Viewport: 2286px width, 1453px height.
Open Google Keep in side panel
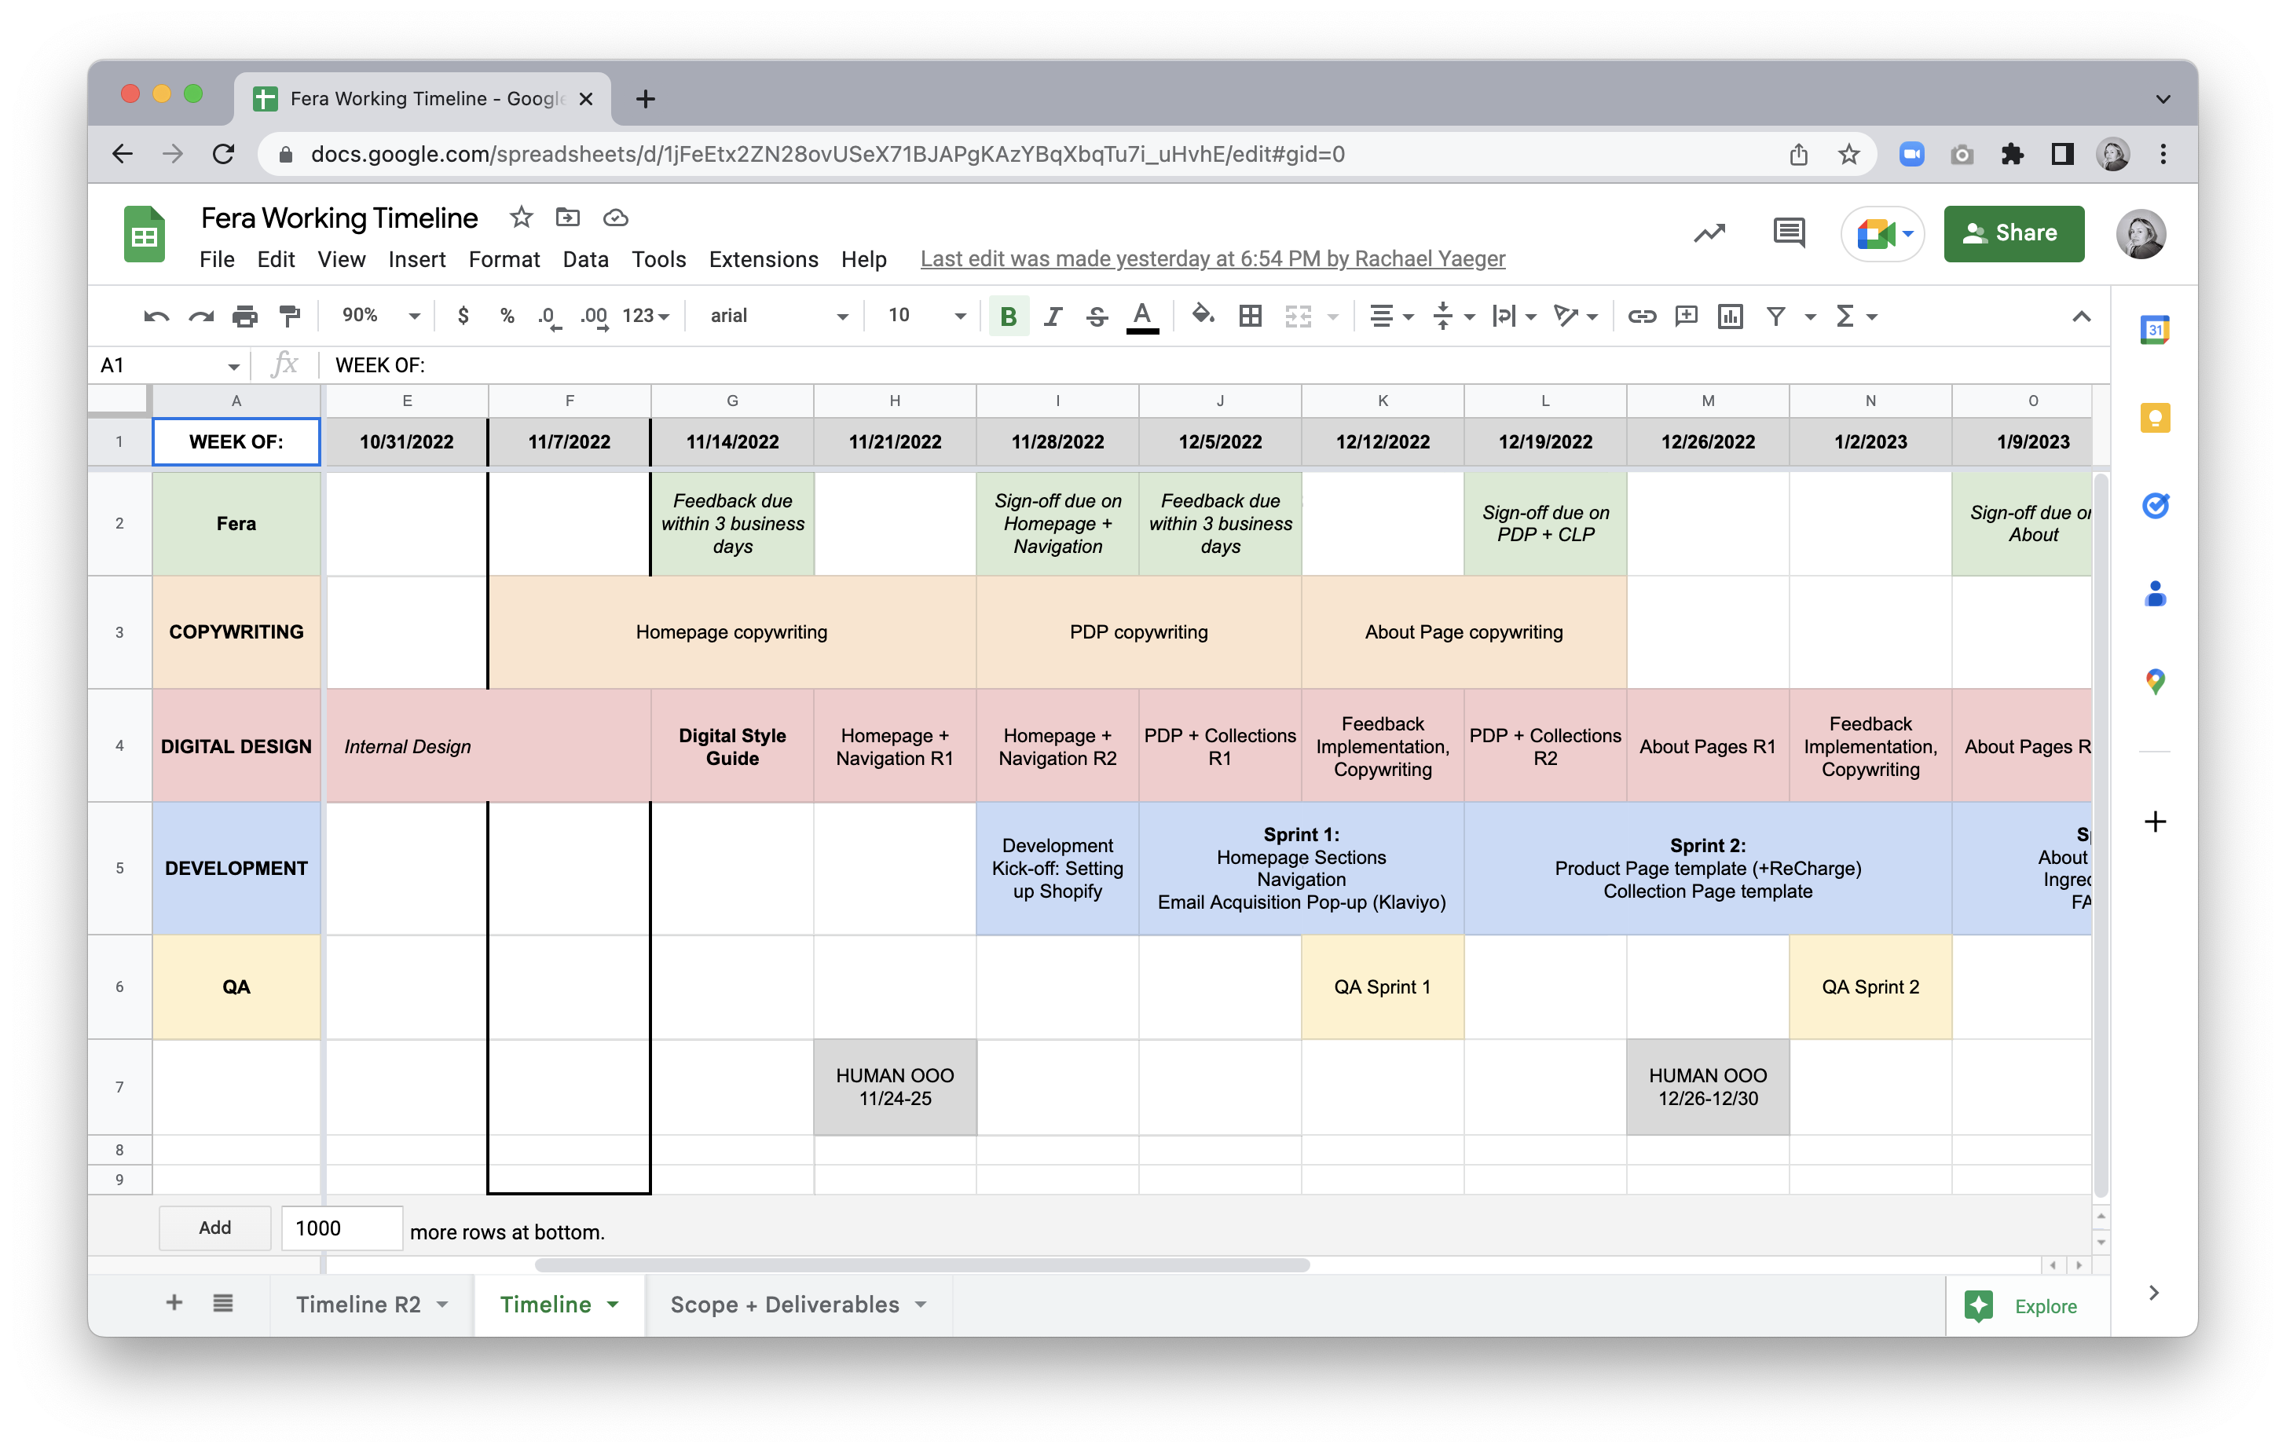pos(2154,419)
